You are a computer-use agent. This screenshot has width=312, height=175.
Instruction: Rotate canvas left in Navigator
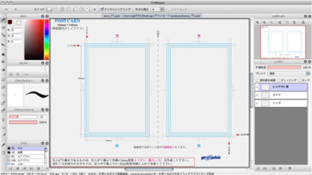pyautogui.click(x=280, y=22)
